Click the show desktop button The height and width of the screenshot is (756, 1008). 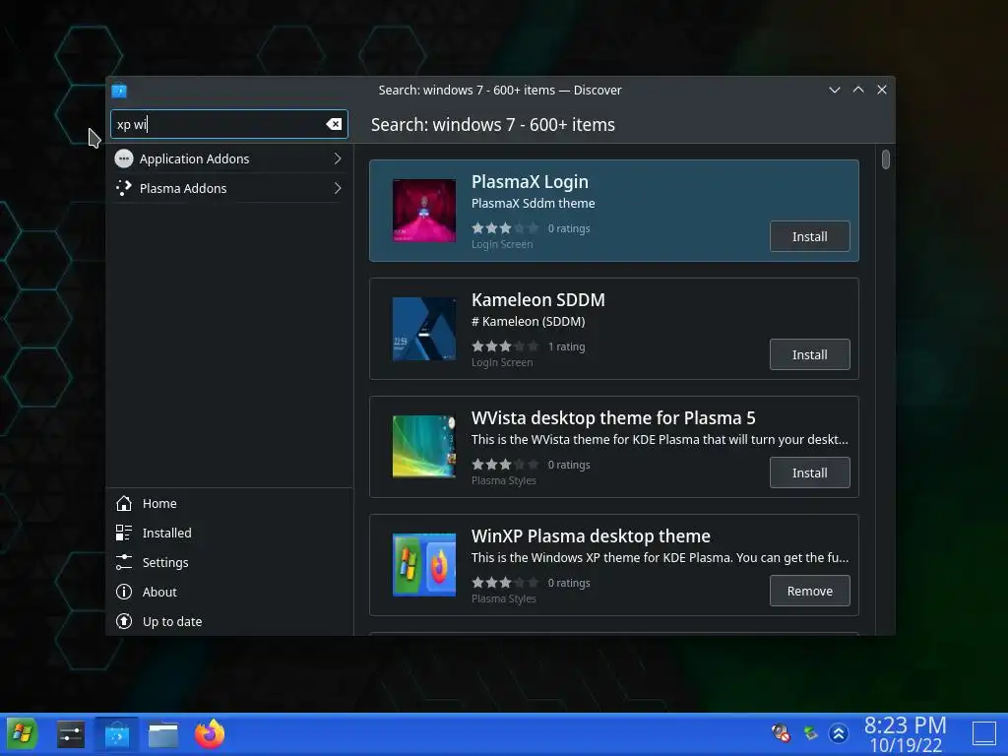(984, 732)
